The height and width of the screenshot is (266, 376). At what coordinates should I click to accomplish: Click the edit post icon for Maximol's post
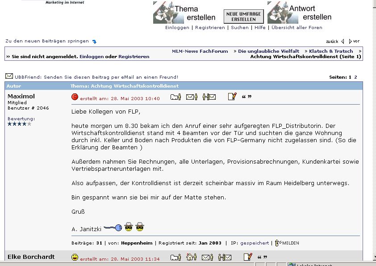(x=232, y=97)
